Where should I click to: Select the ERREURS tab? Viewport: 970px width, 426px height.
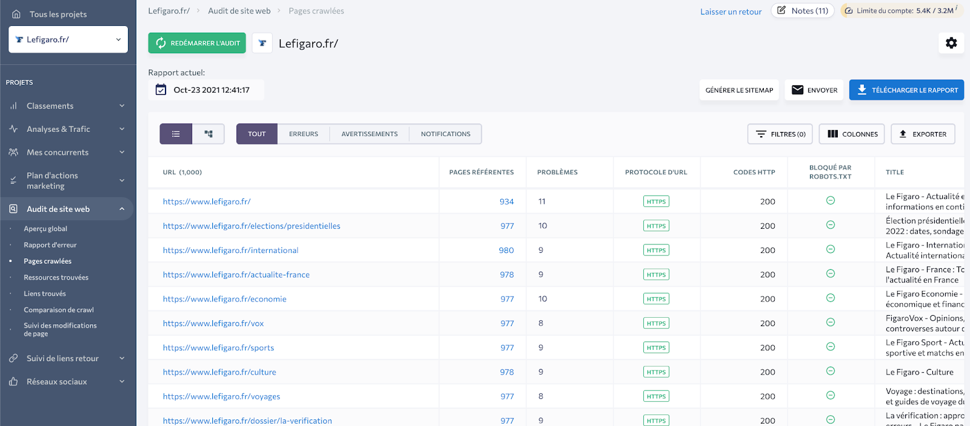(x=304, y=134)
